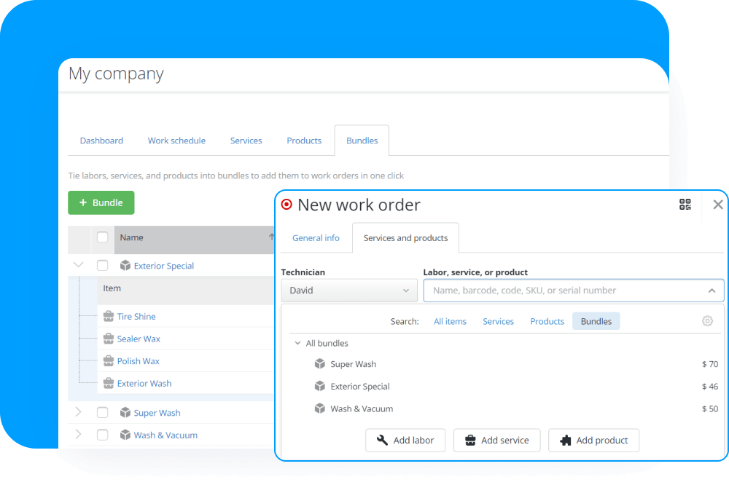The image size is (729, 501).
Task: Toggle the select-all checkbox in table header
Action: pos(102,237)
